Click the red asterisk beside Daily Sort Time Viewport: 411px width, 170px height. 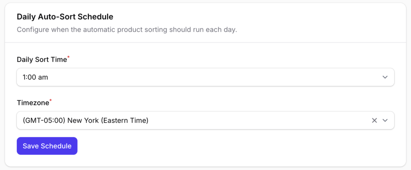[x=68, y=58]
